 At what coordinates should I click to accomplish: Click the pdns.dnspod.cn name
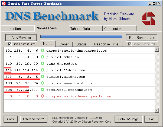pos(61,64)
